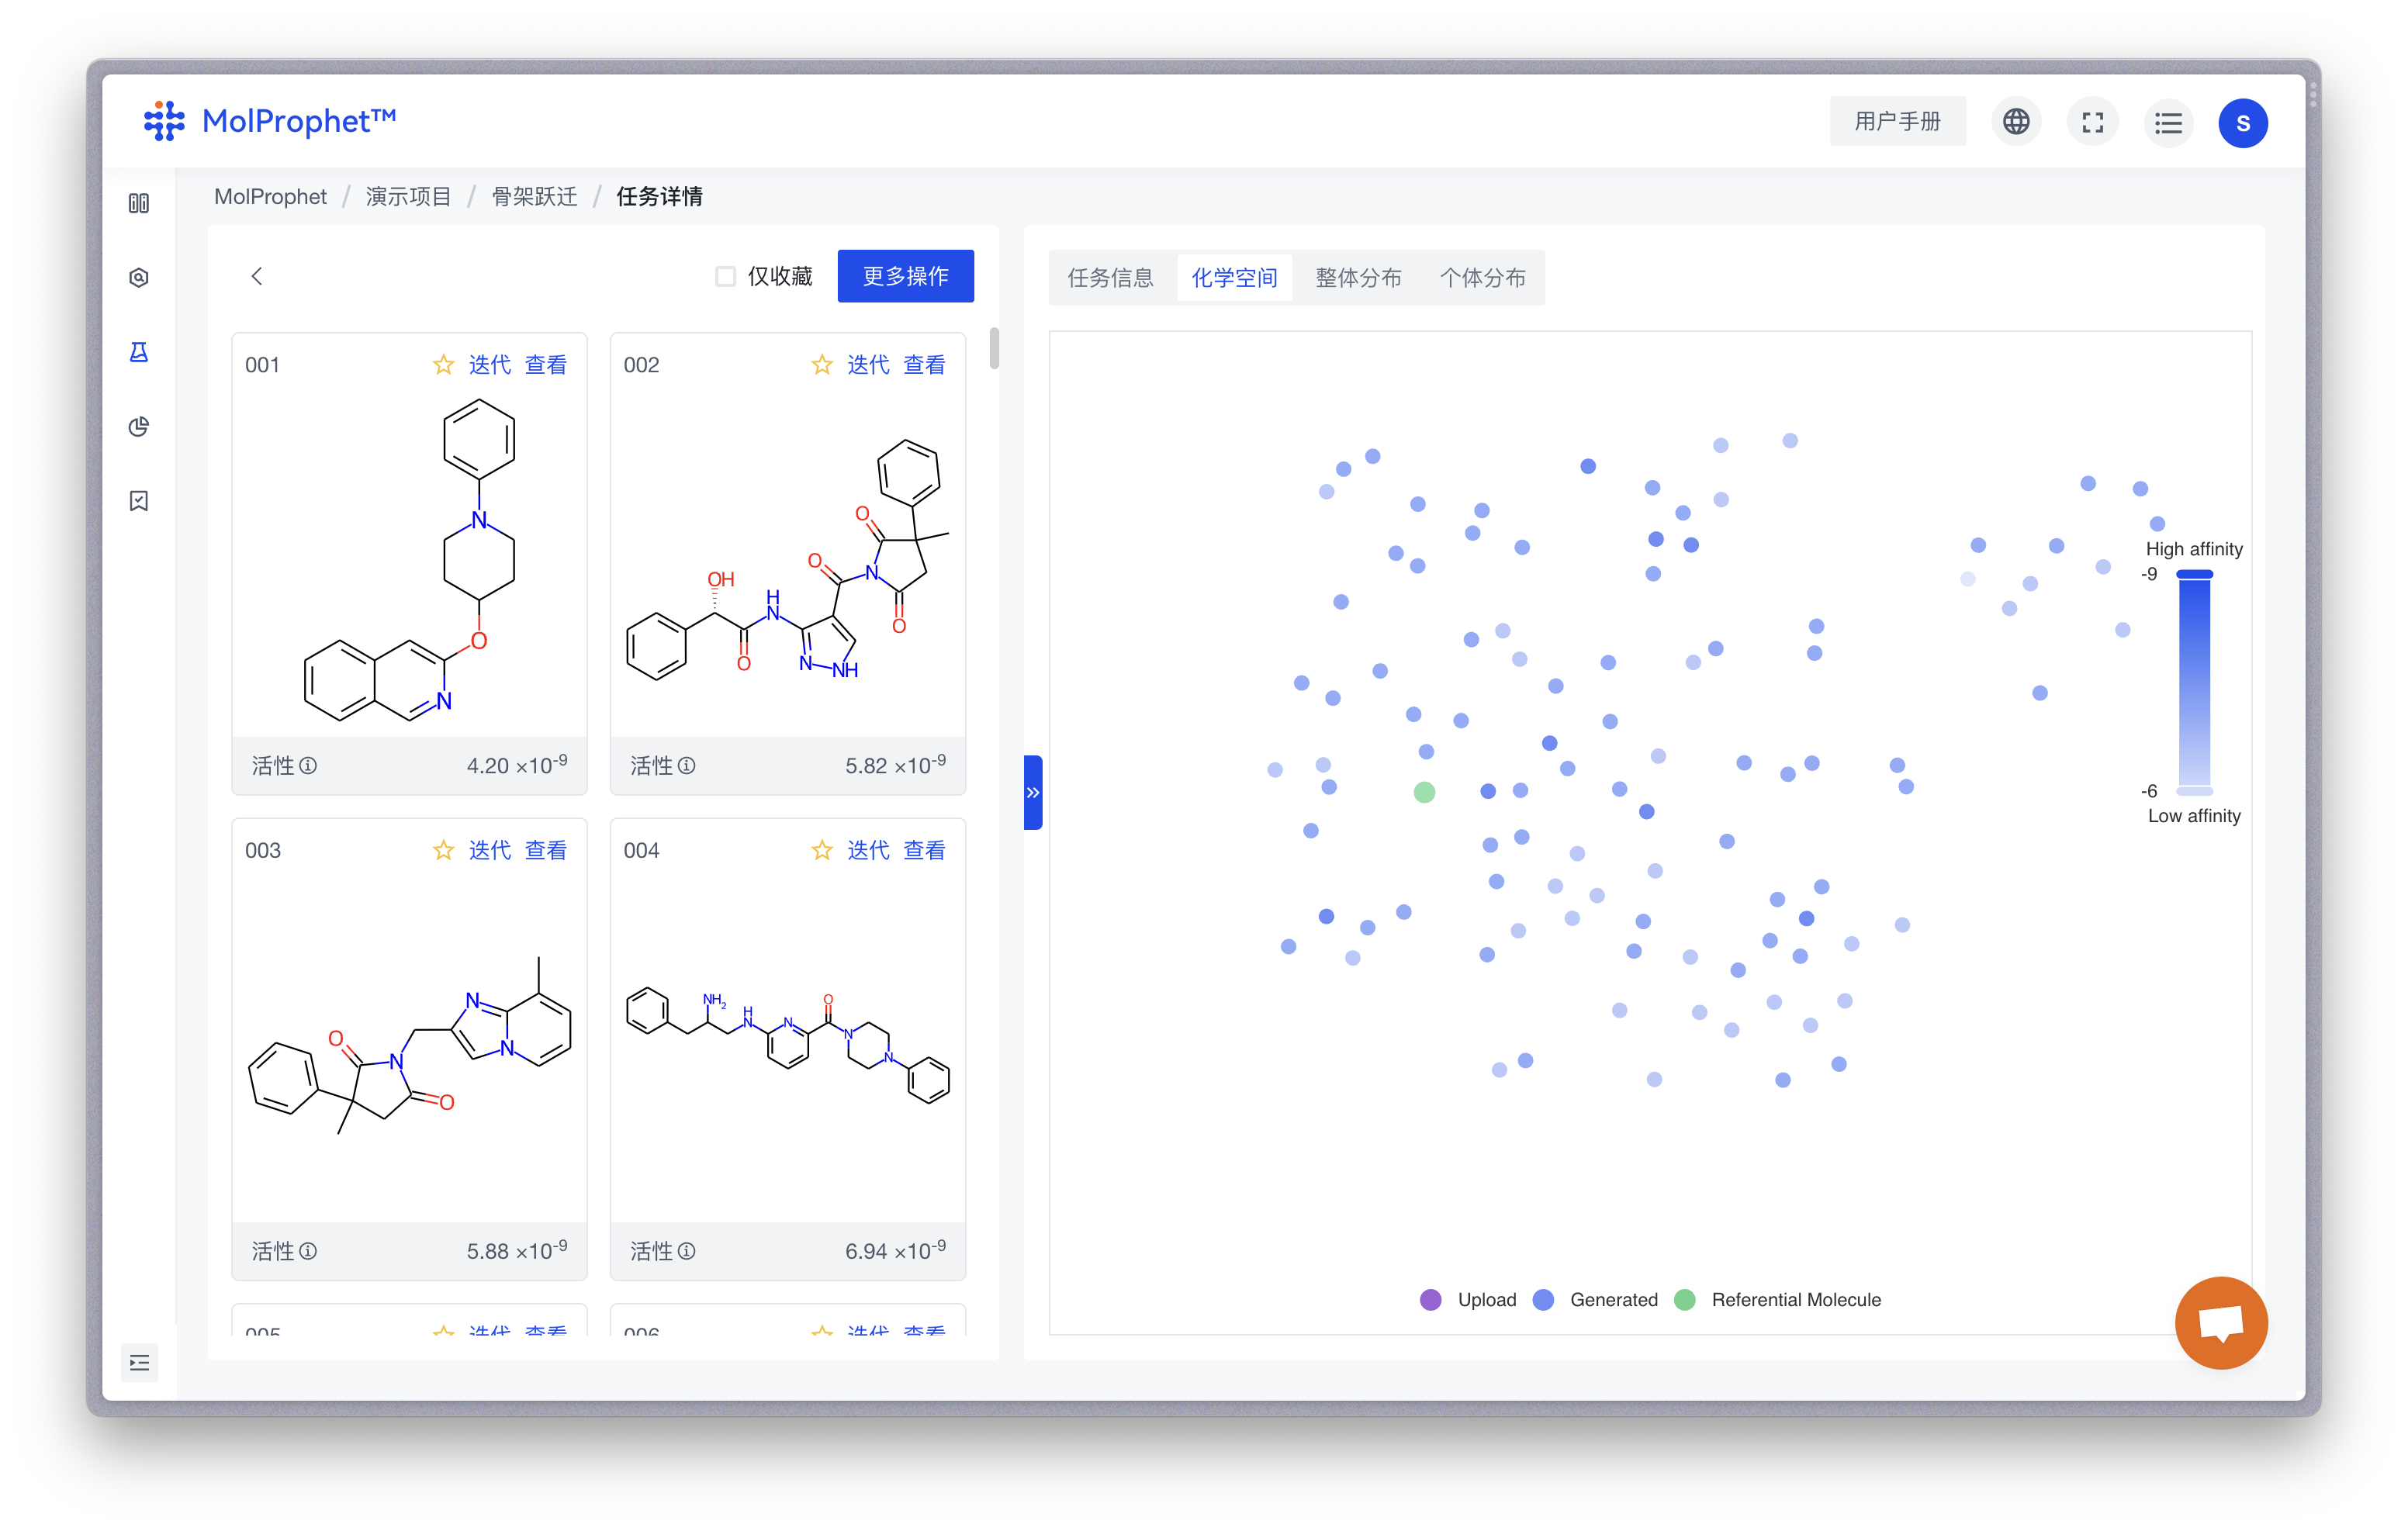Go to 演示项目 breadcrumb link
This screenshot has height=1531, width=2408.
click(408, 196)
